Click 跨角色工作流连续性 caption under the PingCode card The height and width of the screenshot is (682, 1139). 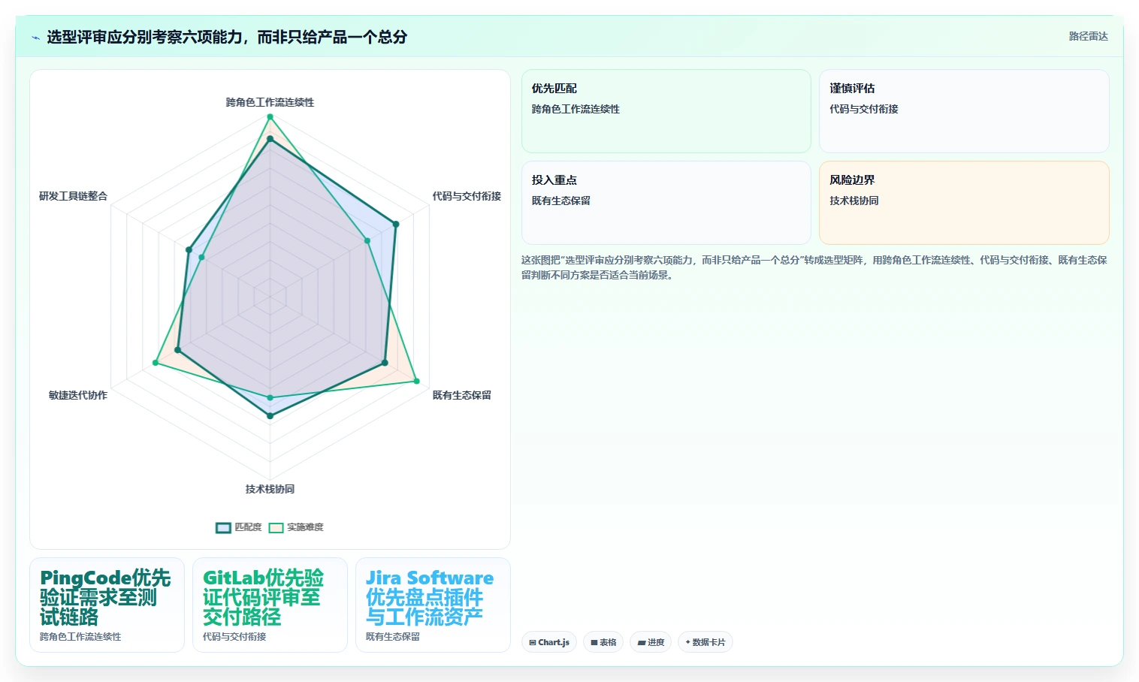click(80, 636)
